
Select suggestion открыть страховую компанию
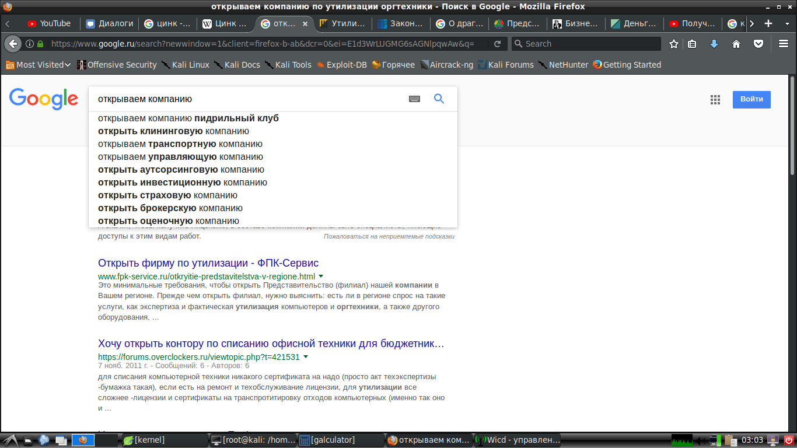pyautogui.click(x=273, y=195)
